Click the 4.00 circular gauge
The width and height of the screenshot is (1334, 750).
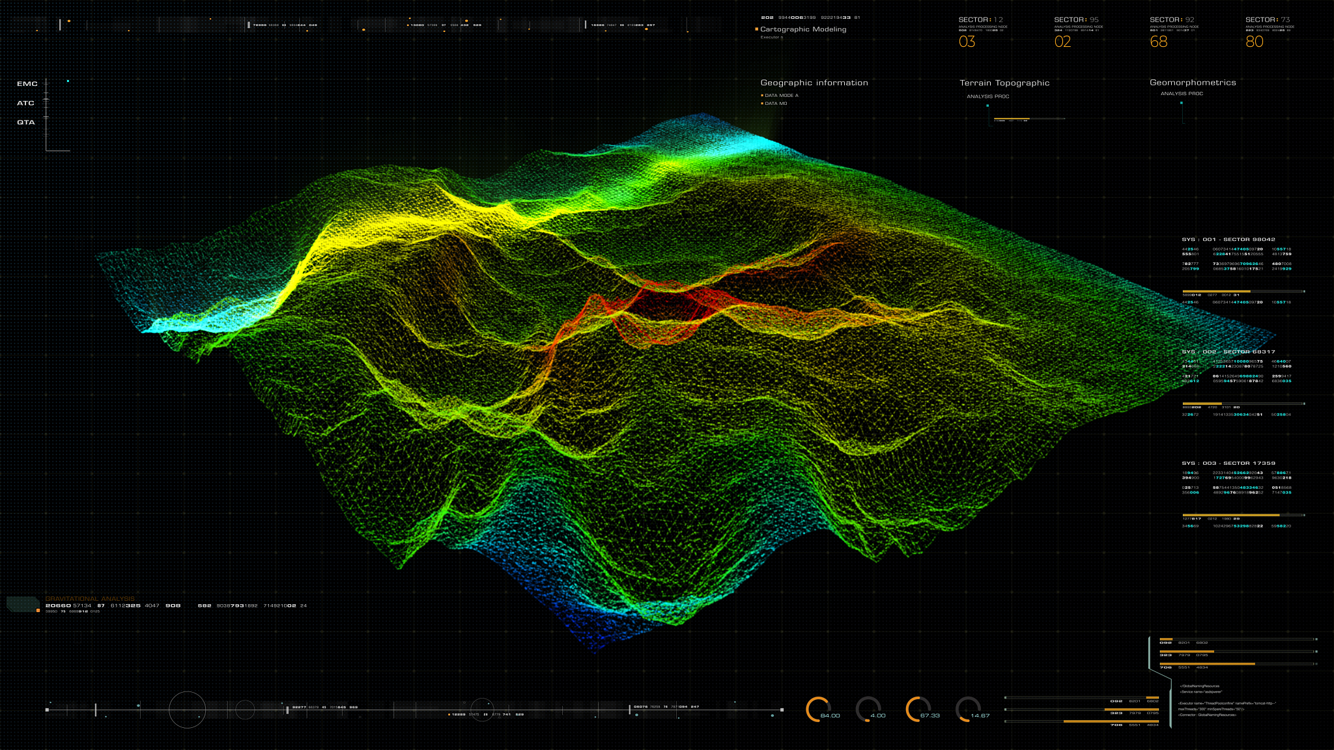868,709
